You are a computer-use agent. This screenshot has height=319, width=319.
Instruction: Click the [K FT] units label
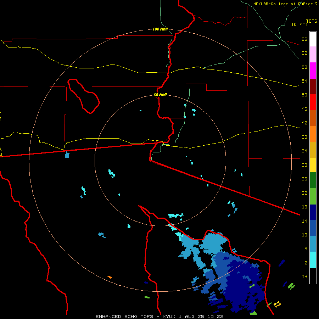pyautogui.click(x=300, y=24)
